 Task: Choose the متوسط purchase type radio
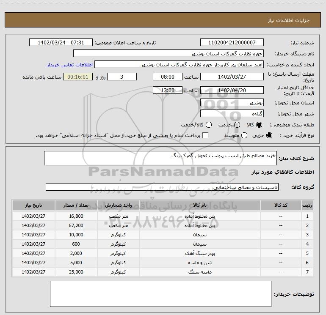[x=244, y=136]
